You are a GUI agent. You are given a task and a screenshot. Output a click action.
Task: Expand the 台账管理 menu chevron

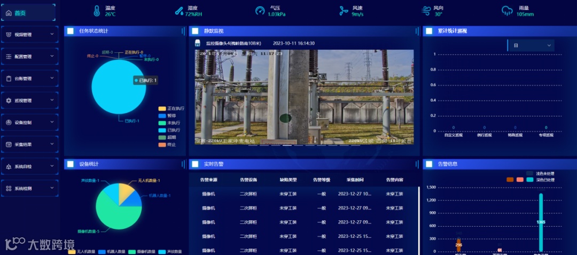52,78
